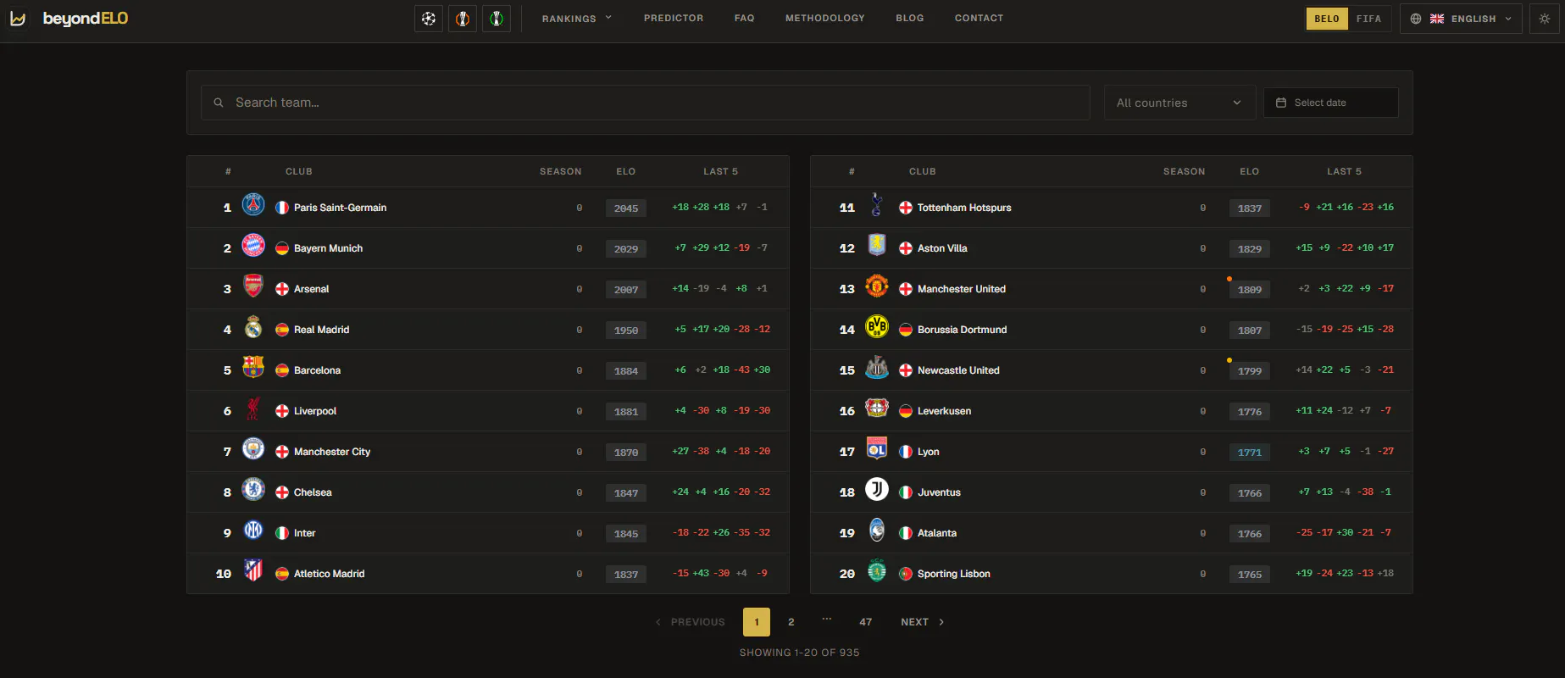Toggle the light/dark theme sun icon
Screen dimensions: 1565x678
click(x=1545, y=19)
